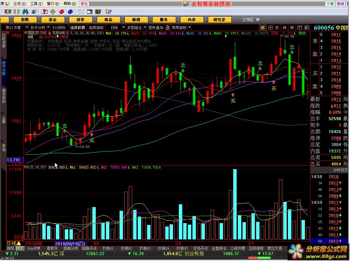Image resolution: width=350 pixels, height=261 pixels.
Task: Click the 商城 button
Action: click(340, 4)
